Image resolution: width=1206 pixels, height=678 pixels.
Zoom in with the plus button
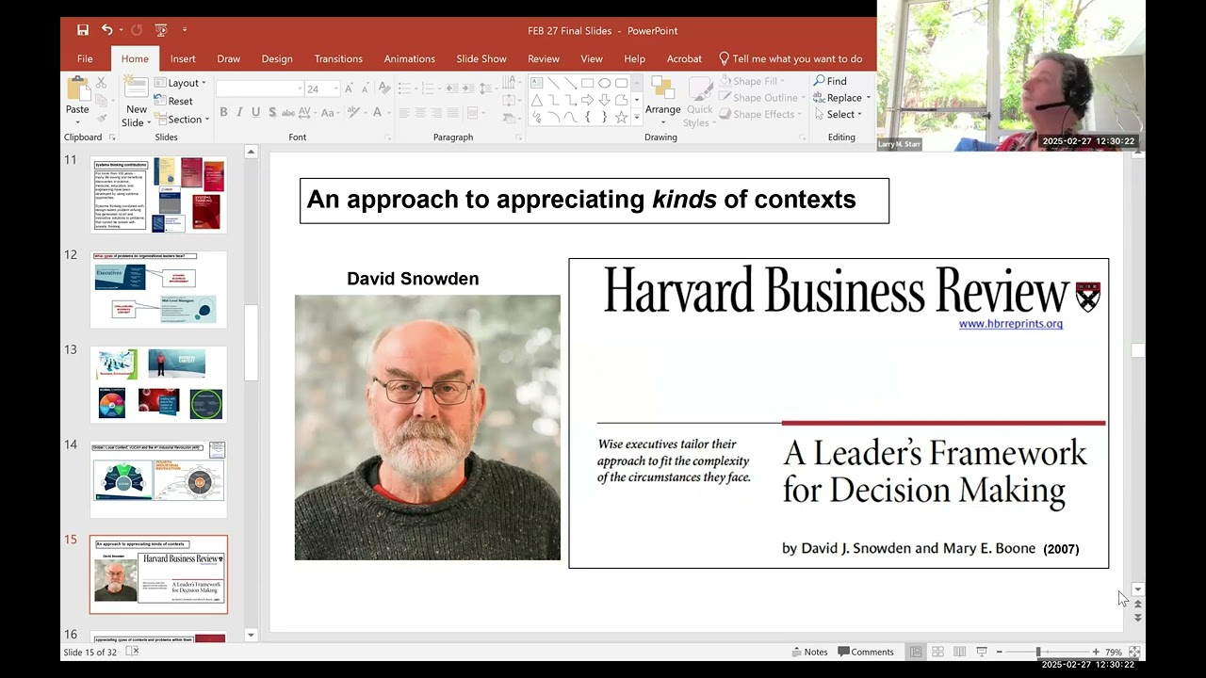point(1096,652)
